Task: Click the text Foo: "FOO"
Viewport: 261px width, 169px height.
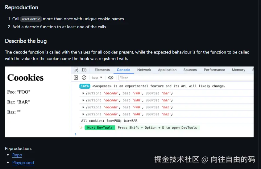Action: [x=19, y=92]
